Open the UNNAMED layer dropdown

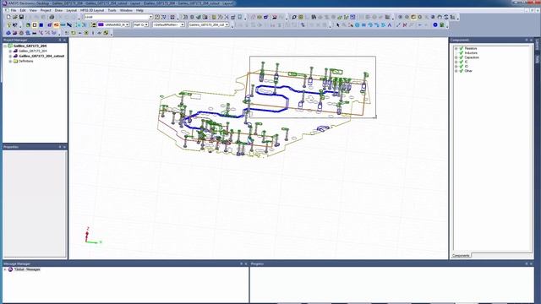(128, 24)
